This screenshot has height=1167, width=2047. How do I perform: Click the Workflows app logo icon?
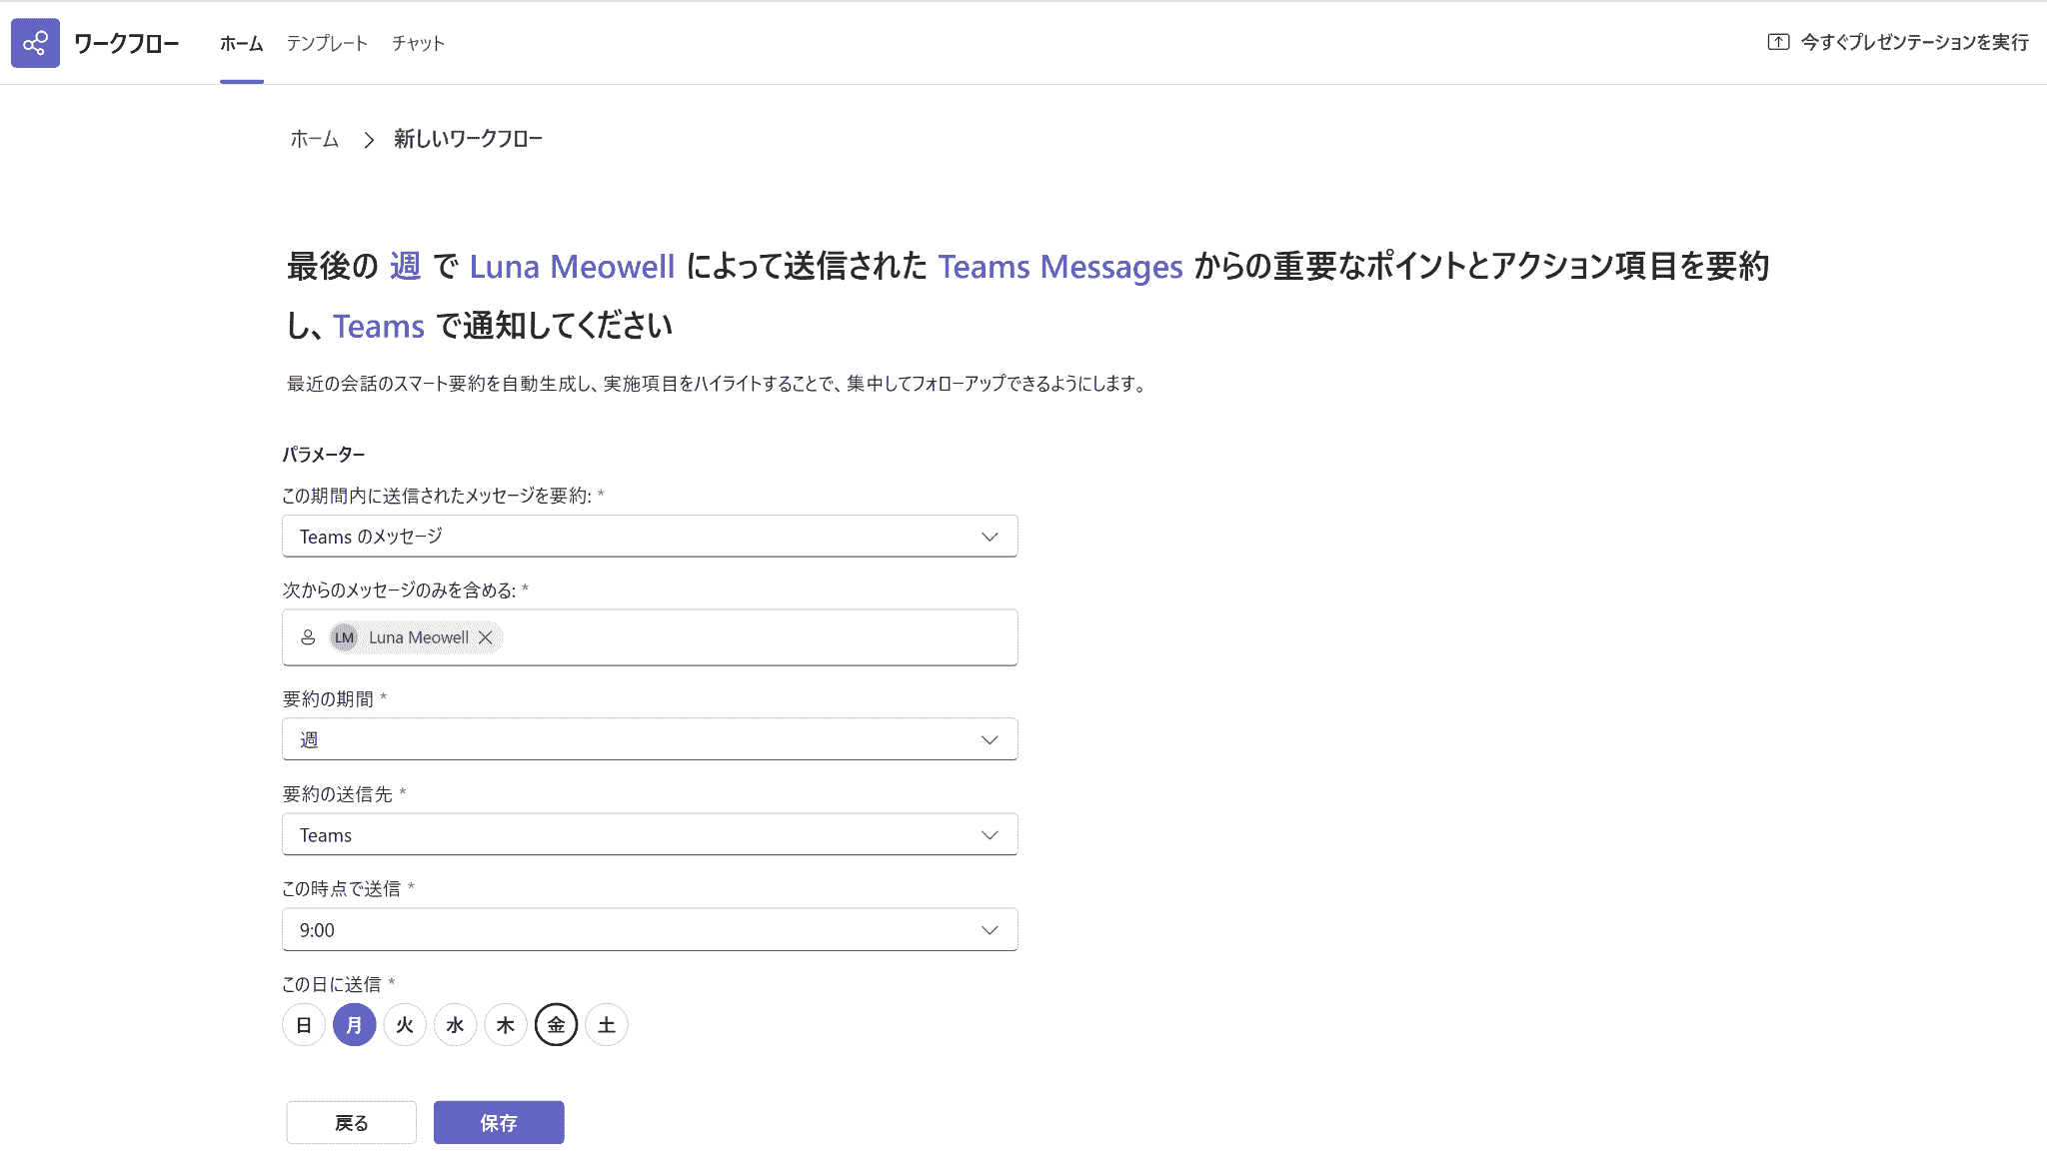pyautogui.click(x=35, y=43)
